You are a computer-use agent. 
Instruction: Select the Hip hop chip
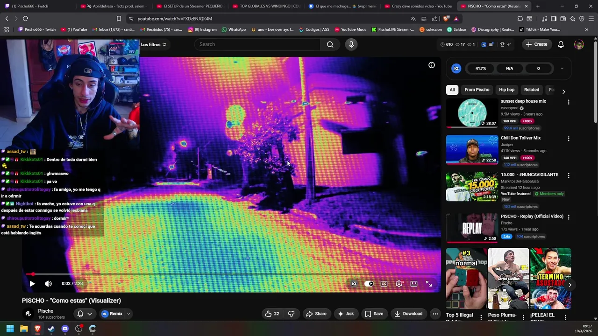506,90
